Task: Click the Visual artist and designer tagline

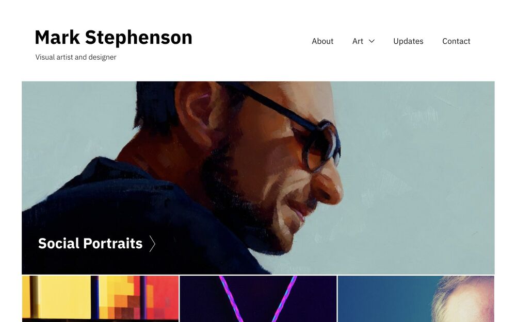Action: click(x=76, y=57)
